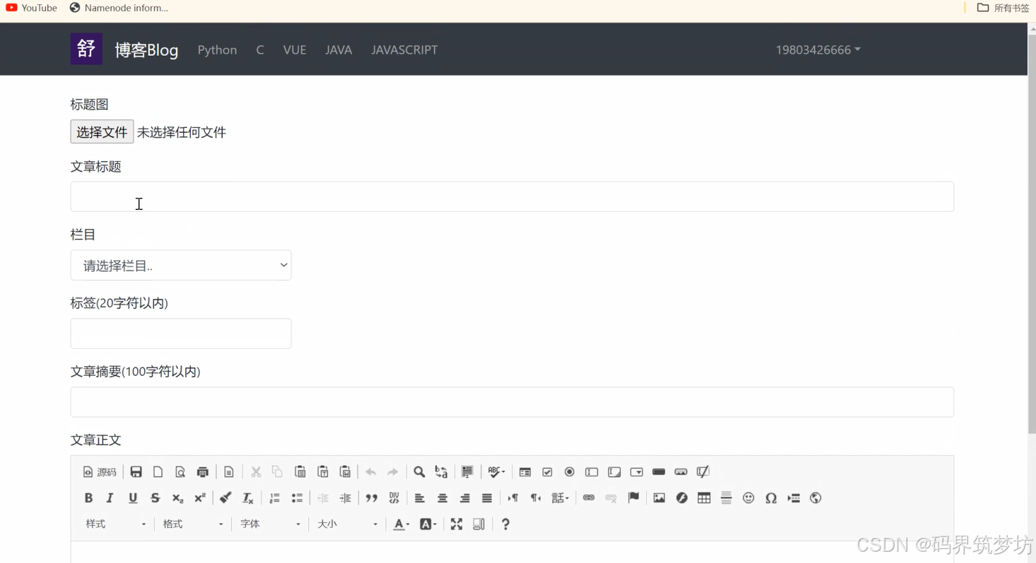Click the About CKEditor question mark
The image size is (1036, 563).
tap(505, 524)
